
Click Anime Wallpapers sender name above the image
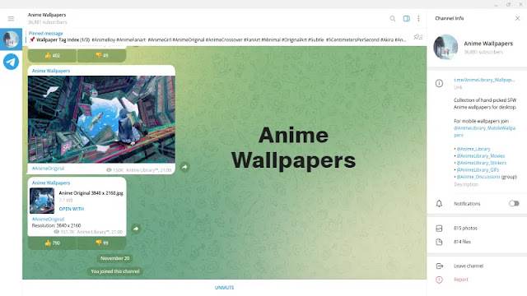coord(51,71)
